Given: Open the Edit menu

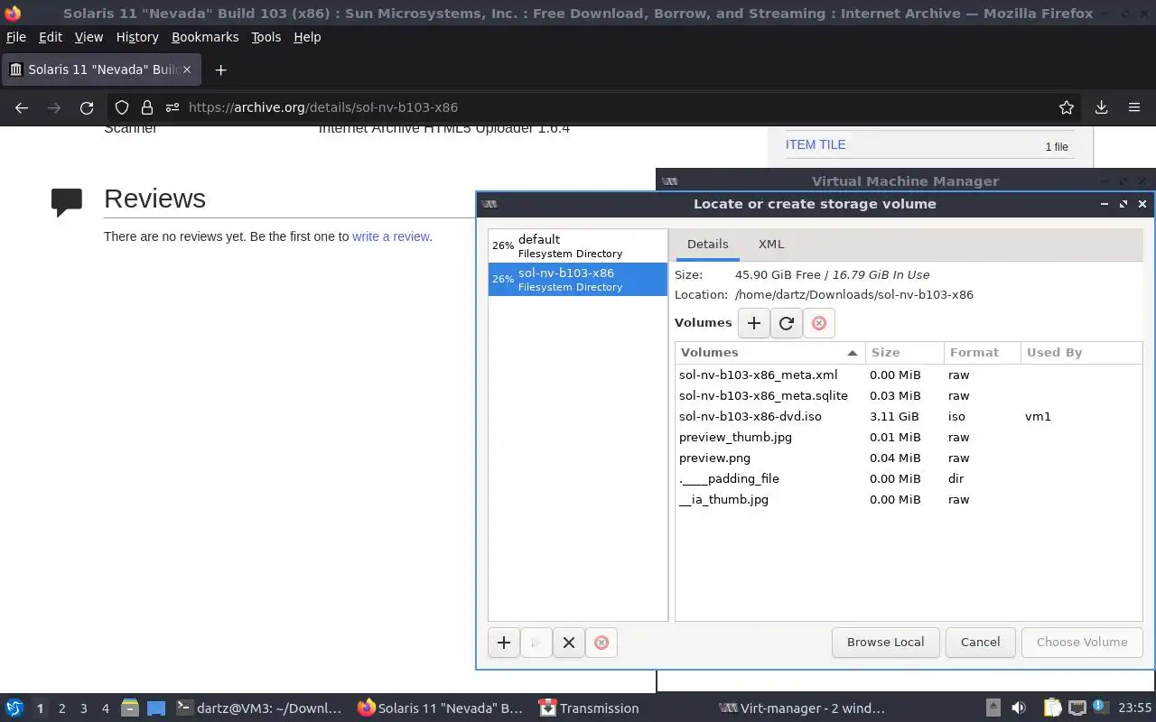Looking at the screenshot, I should 51,37.
